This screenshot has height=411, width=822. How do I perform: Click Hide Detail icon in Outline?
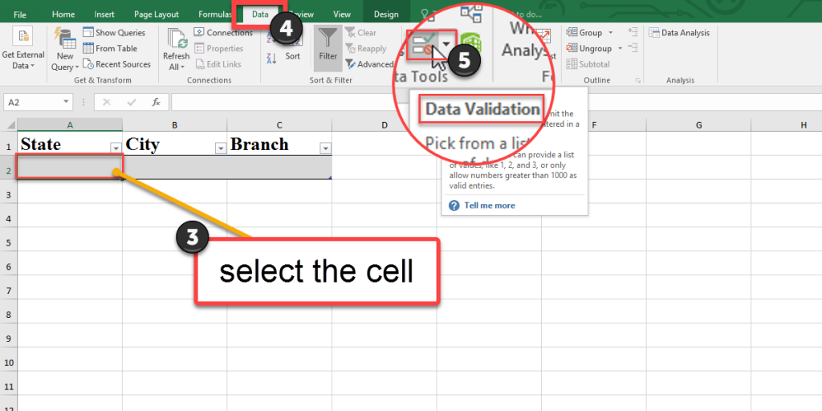(633, 48)
